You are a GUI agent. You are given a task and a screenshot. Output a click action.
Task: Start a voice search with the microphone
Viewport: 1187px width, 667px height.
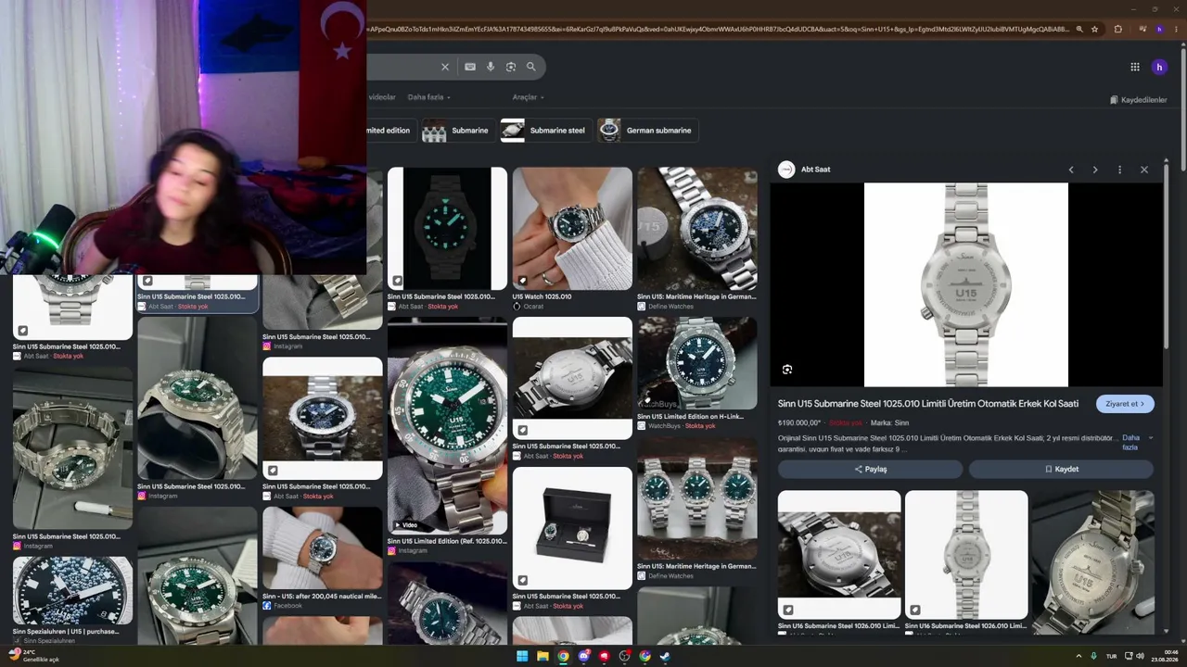[491, 67]
